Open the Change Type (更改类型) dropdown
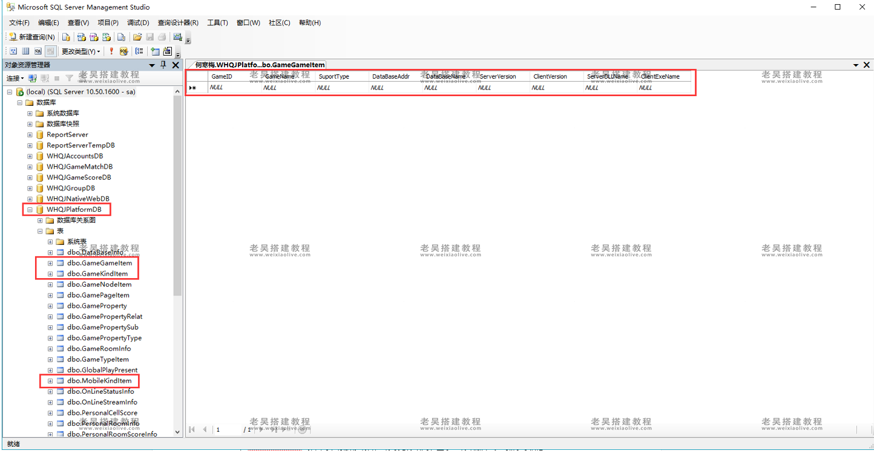874x451 pixels. coord(80,51)
